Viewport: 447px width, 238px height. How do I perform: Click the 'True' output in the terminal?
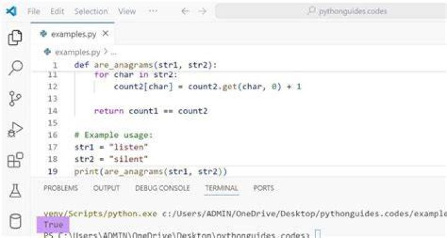tap(53, 224)
